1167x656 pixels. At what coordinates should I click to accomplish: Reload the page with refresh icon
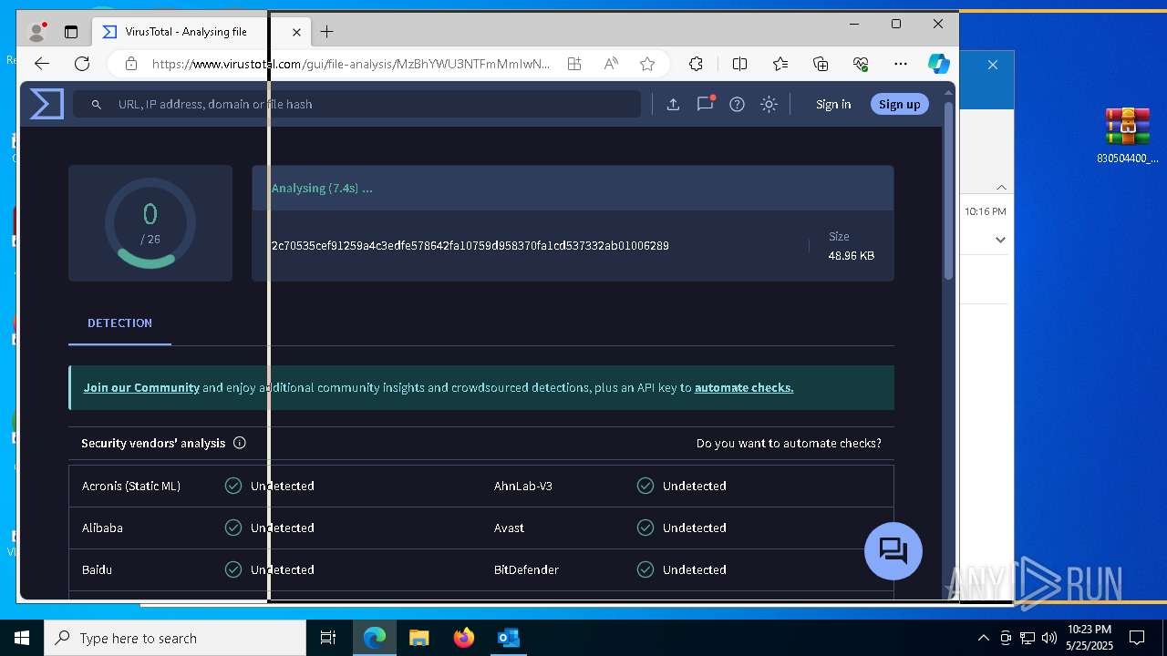click(82, 63)
